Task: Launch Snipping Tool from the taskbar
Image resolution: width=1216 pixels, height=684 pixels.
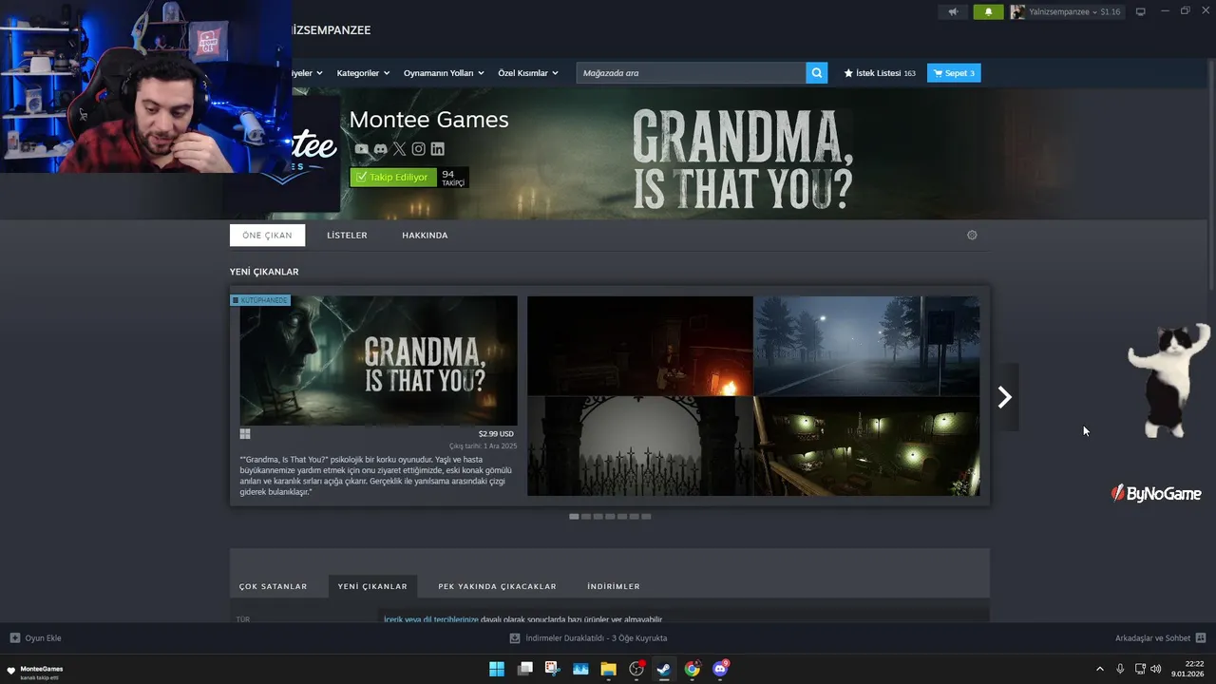Action: click(x=552, y=669)
